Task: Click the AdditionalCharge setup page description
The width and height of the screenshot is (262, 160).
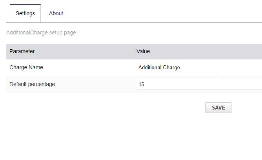Action: (x=41, y=32)
